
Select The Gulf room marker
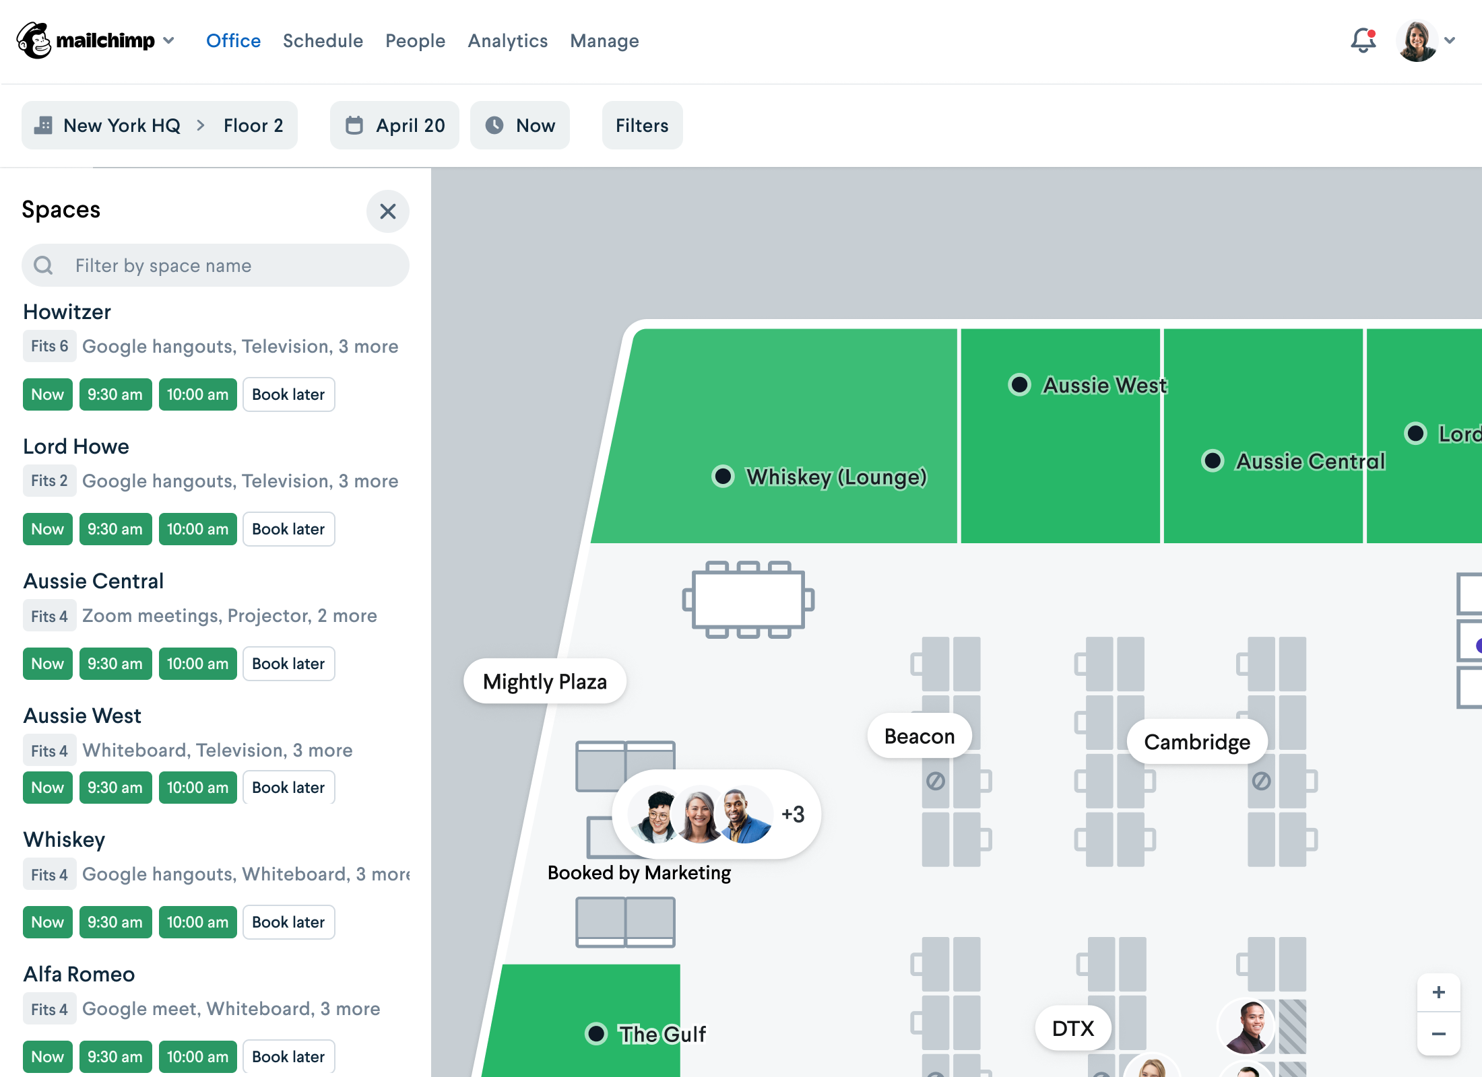596,1033
